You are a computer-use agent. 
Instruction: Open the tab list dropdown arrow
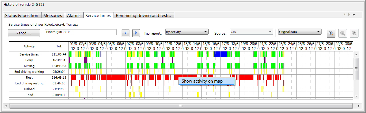(354, 15)
